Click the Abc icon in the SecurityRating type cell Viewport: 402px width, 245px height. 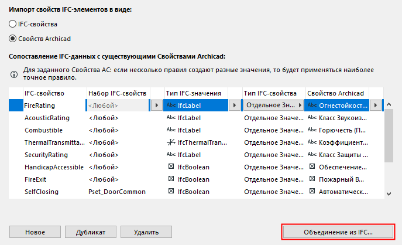click(x=171, y=155)
